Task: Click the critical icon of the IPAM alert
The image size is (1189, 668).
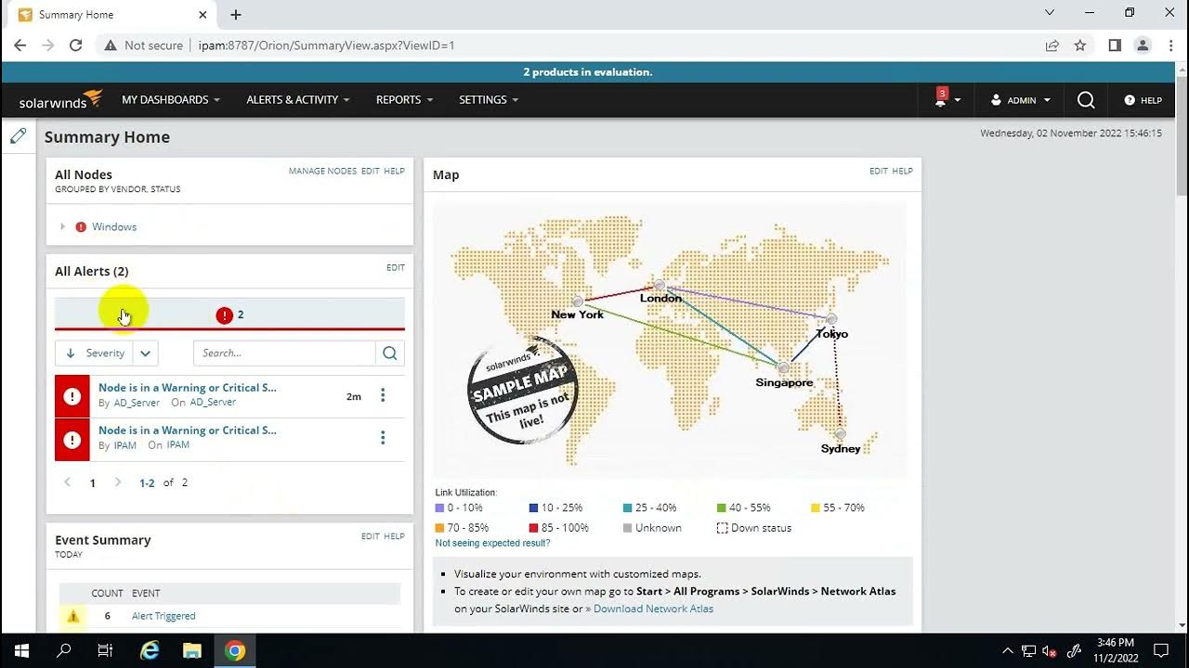Action: coord(72,439)
